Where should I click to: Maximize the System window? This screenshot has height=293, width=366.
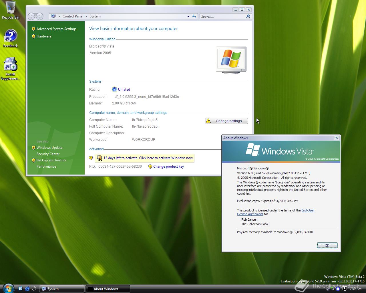coord(242,10)
